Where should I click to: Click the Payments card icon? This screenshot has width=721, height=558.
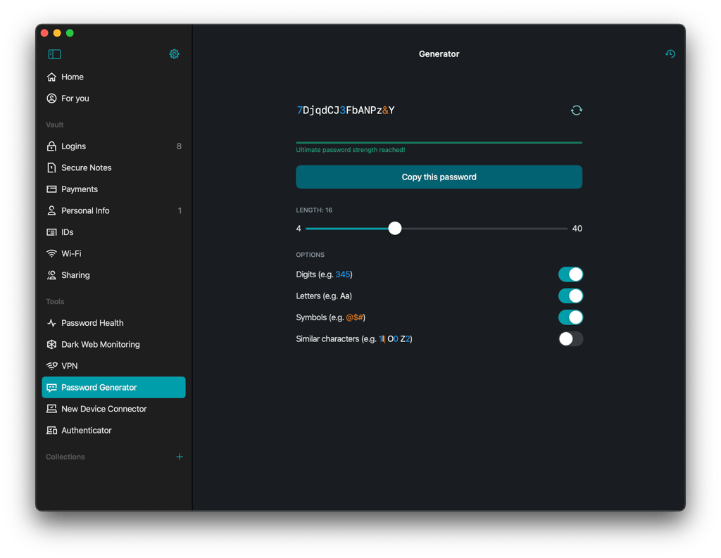click(x=51, y=189)
